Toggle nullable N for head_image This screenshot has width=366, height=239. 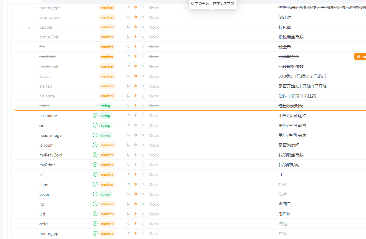143,135
